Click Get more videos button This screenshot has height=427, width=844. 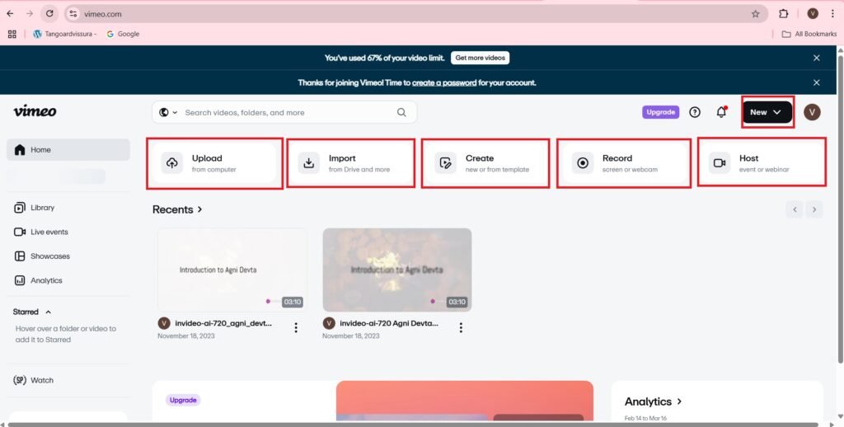click(481, 58)
